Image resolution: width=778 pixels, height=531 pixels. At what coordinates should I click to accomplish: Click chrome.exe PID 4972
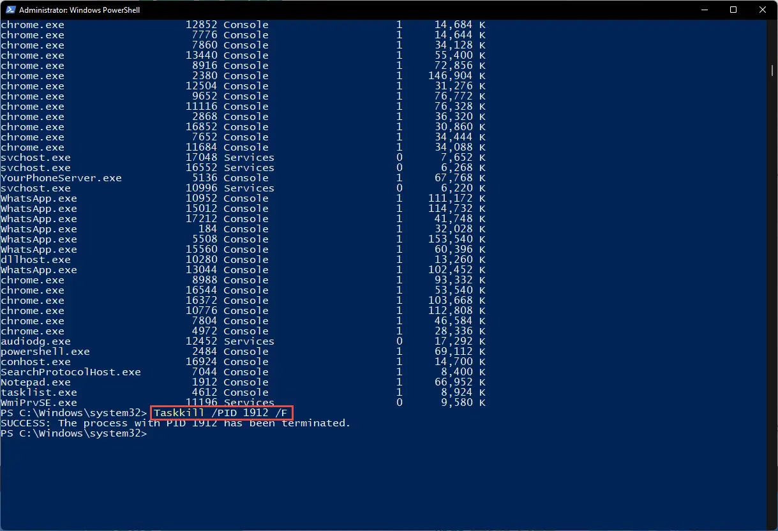point(204,331)
